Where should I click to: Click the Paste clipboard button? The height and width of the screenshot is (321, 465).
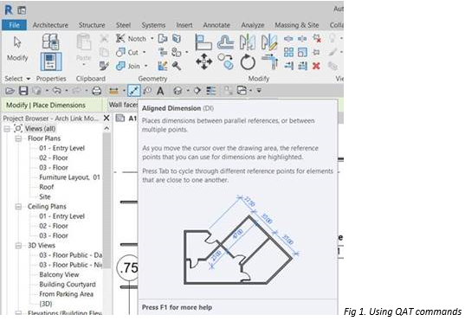click(84, 49)
